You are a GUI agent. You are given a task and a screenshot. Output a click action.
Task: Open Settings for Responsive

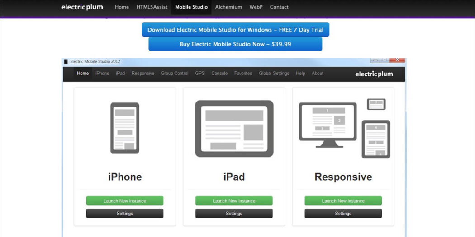click(343, 214)
